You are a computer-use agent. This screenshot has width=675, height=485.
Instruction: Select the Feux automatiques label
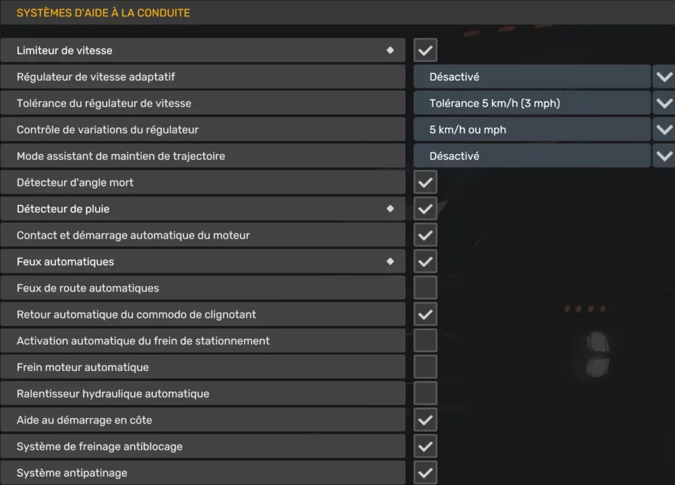click(65, 262)
